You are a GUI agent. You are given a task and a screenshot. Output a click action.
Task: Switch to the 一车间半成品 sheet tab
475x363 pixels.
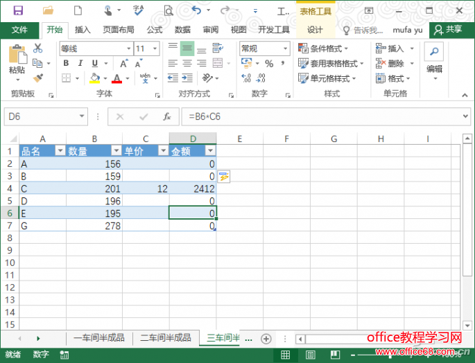click(99, 338)
